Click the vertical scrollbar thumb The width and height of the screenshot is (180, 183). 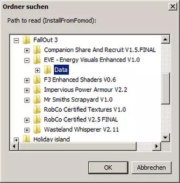[x=165, y=88]
